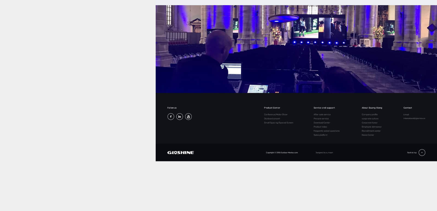Go to Outdoor/concert products
Viewport: 437px width, 211px height.
pyautogui.click(x=272, y=119)
